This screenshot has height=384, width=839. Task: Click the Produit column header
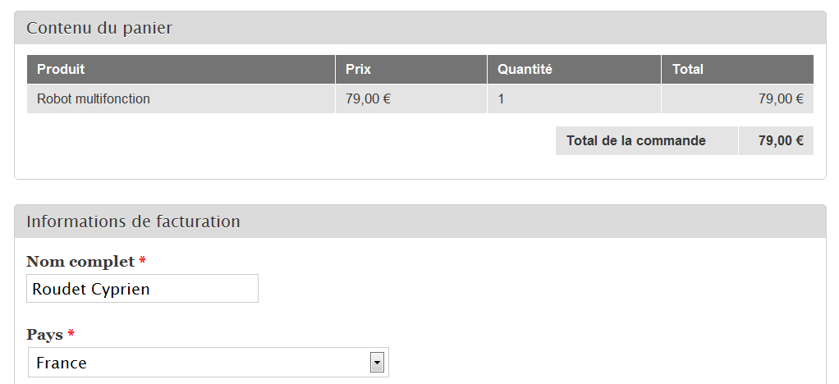coord(61,70)
